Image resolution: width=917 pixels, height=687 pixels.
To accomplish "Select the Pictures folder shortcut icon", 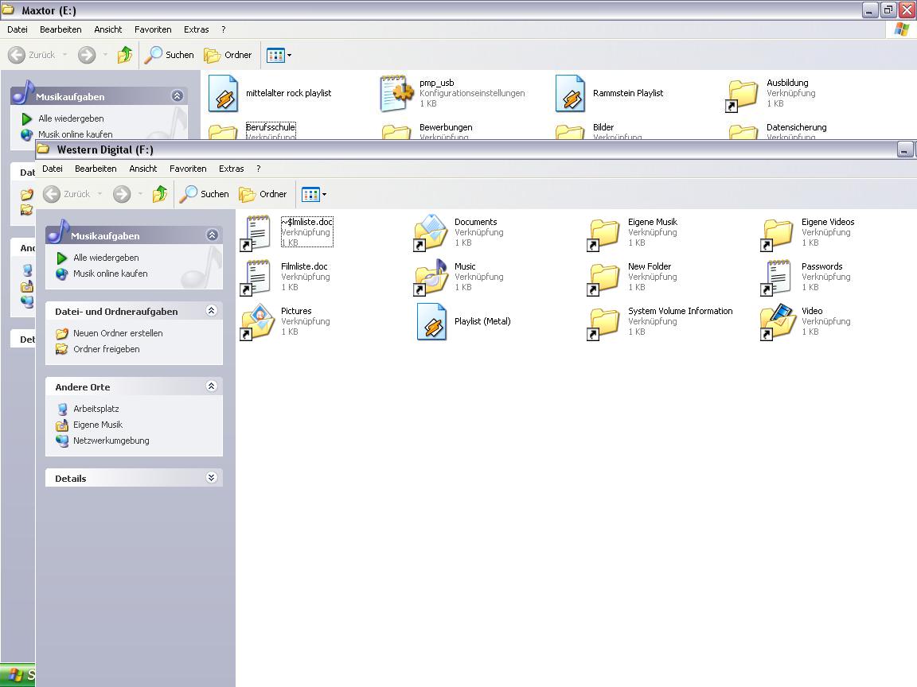I will click(x=257, y=322).
